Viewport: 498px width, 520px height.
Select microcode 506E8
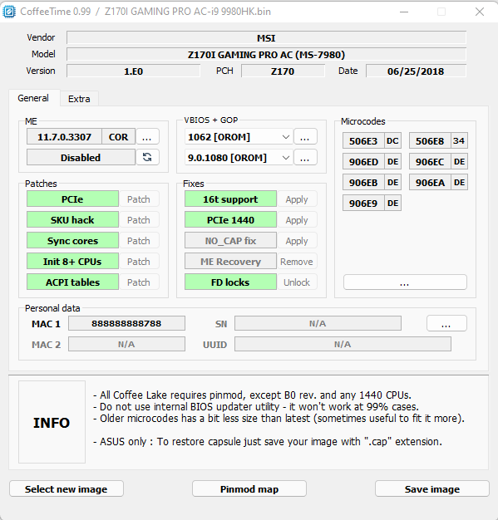pos(438,141)
